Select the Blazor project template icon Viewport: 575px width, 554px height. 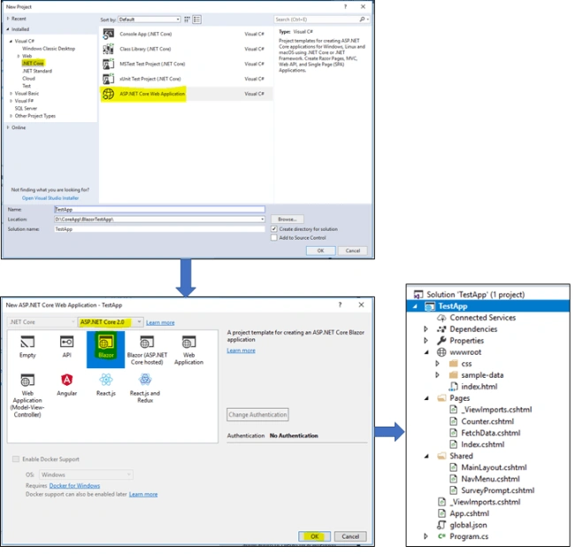click(x=106, y=343)
